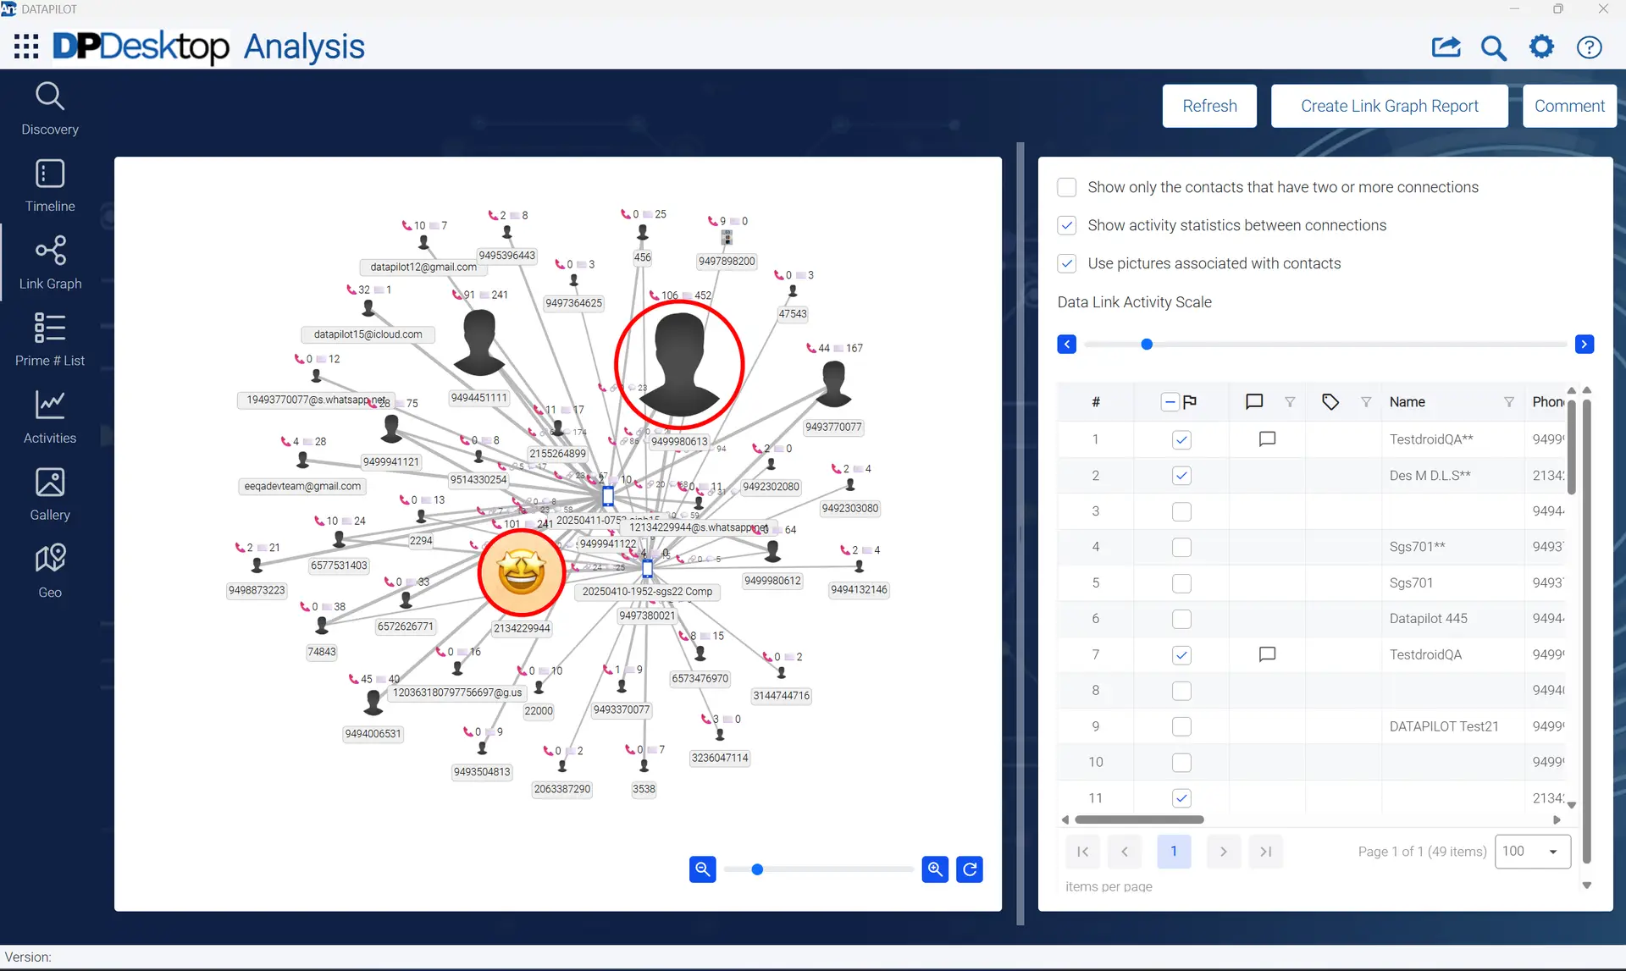Toggle the header select-all flag checkbox
The image size is (1626, 971).
[x=1170, y=401]
